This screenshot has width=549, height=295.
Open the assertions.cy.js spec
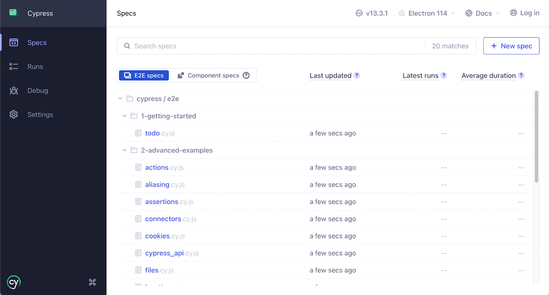pos(169,202)
